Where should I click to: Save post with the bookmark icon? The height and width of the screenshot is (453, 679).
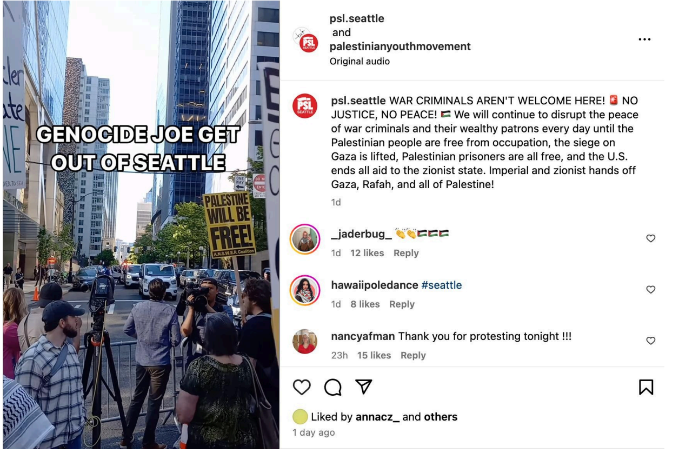pyautogui.click(x=647, y=387)
